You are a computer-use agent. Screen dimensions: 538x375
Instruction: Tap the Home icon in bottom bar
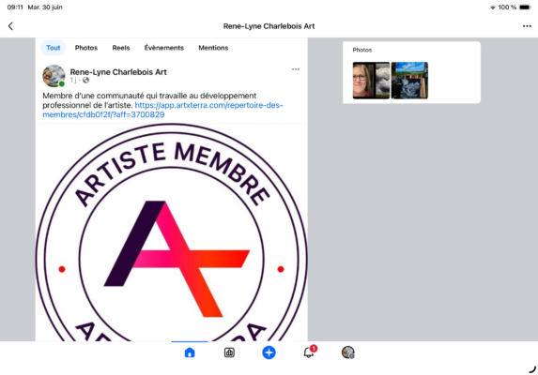tap(190, 352)
